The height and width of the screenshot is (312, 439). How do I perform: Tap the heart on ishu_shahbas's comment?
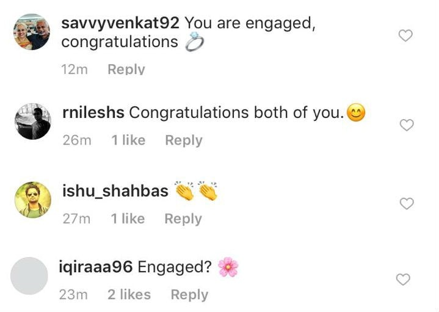(407, 203)
